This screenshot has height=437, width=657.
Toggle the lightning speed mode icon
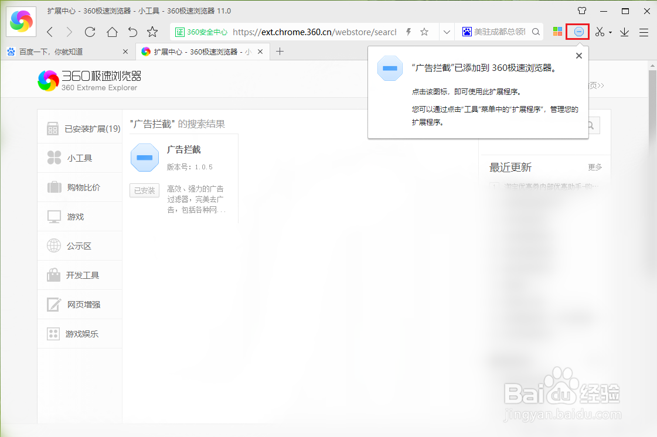[409, 32]
